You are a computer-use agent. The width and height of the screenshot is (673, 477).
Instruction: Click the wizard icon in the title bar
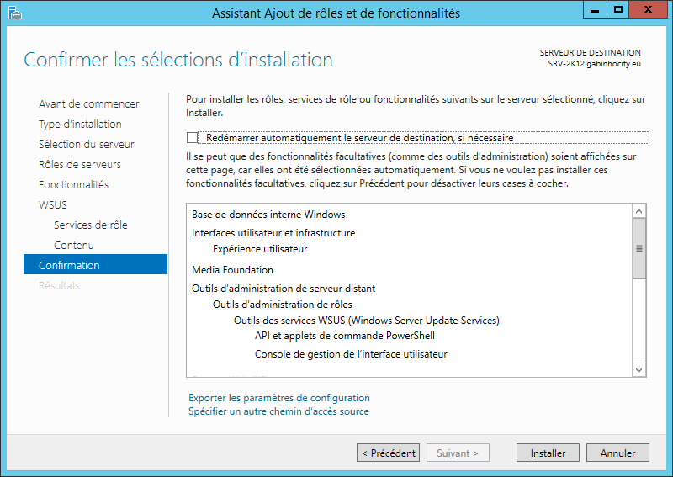tap(14, 13)
